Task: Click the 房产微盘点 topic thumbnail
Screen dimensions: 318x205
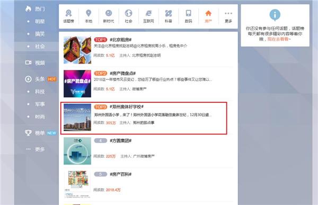Action: point(77,84)
